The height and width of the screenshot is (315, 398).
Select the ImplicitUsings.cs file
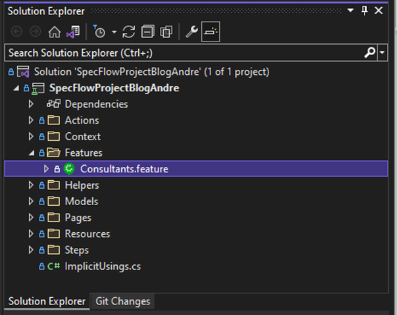click(x=103, y=266)
